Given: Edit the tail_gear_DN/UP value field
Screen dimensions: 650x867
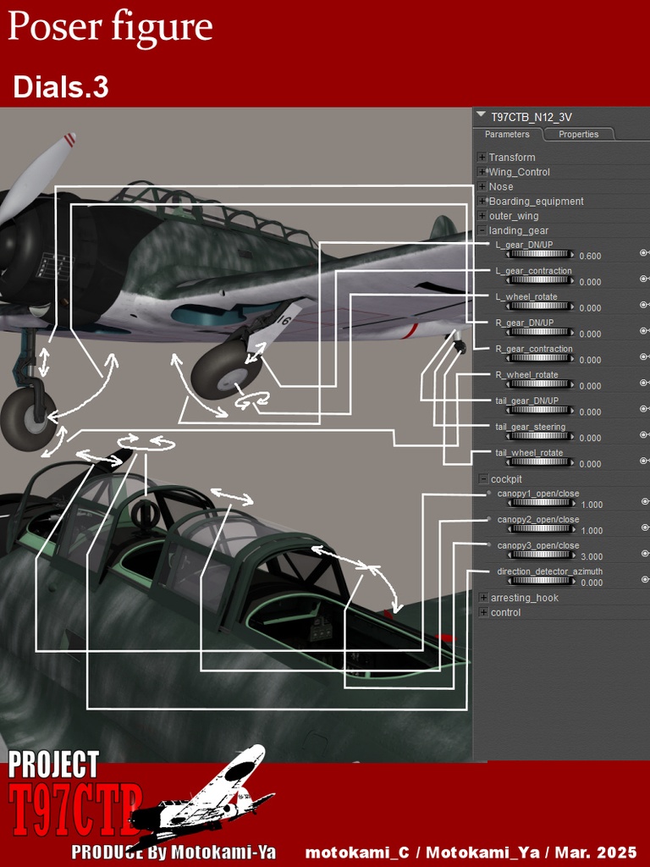Looking at the screenshot, I should pos(590,412).
